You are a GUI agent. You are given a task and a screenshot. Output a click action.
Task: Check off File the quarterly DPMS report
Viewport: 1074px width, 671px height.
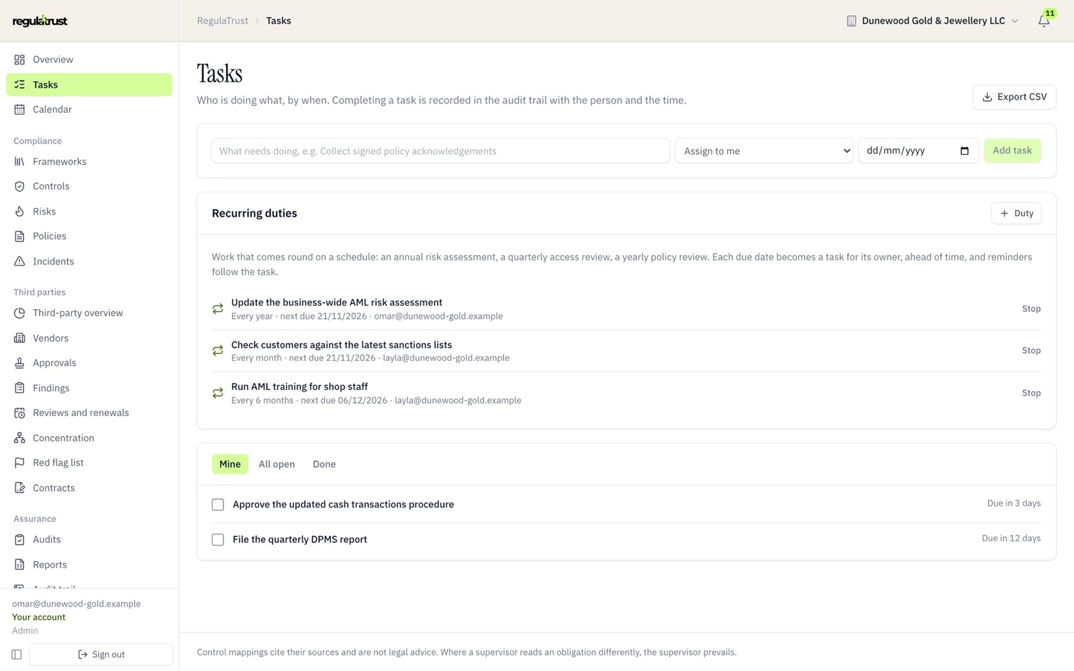pos(217,539)
